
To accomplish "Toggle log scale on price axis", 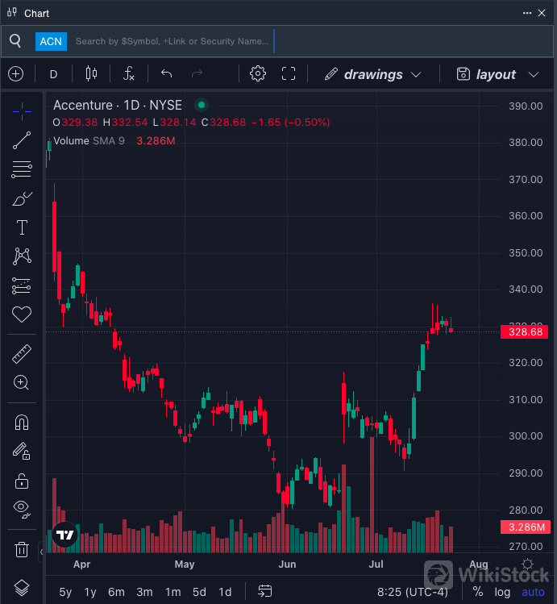I will 503,592.
